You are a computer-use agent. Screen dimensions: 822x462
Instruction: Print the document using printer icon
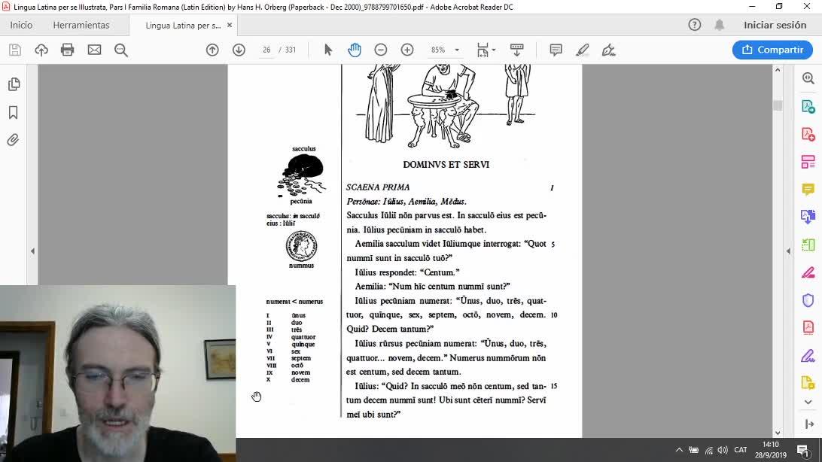pos(68,50)
